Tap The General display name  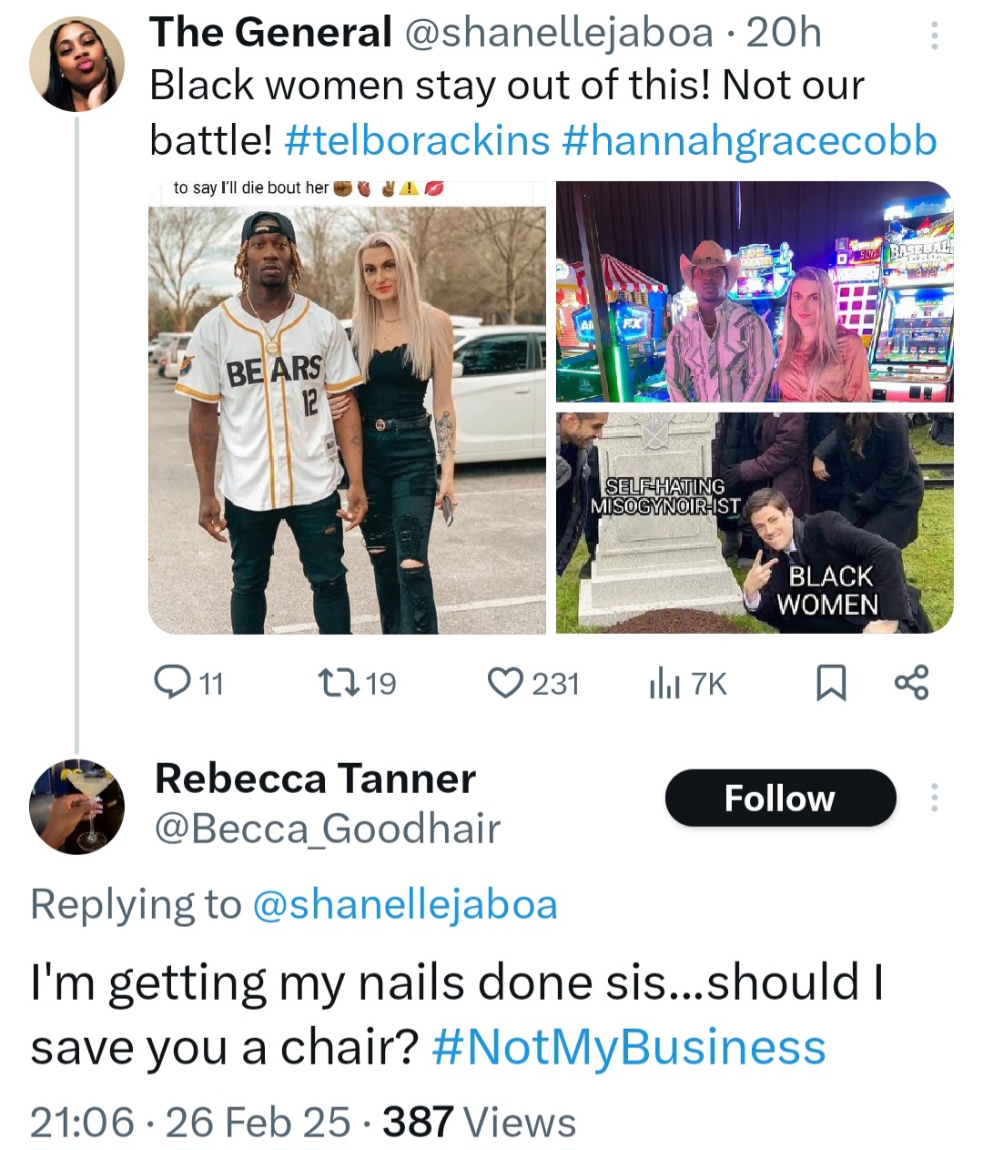[x=270, y=33]
